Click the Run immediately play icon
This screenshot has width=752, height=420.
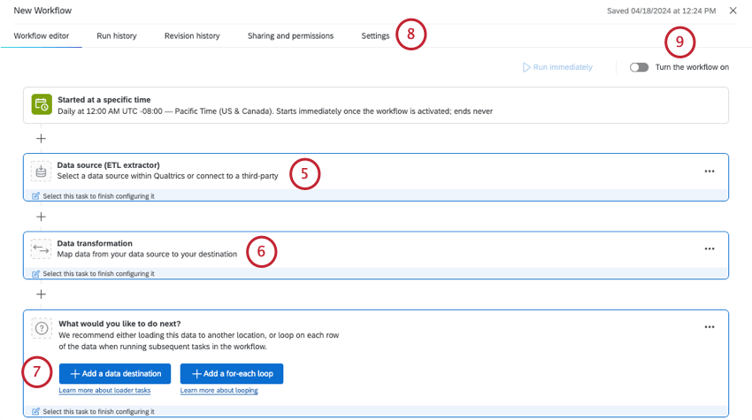[526, 67]
